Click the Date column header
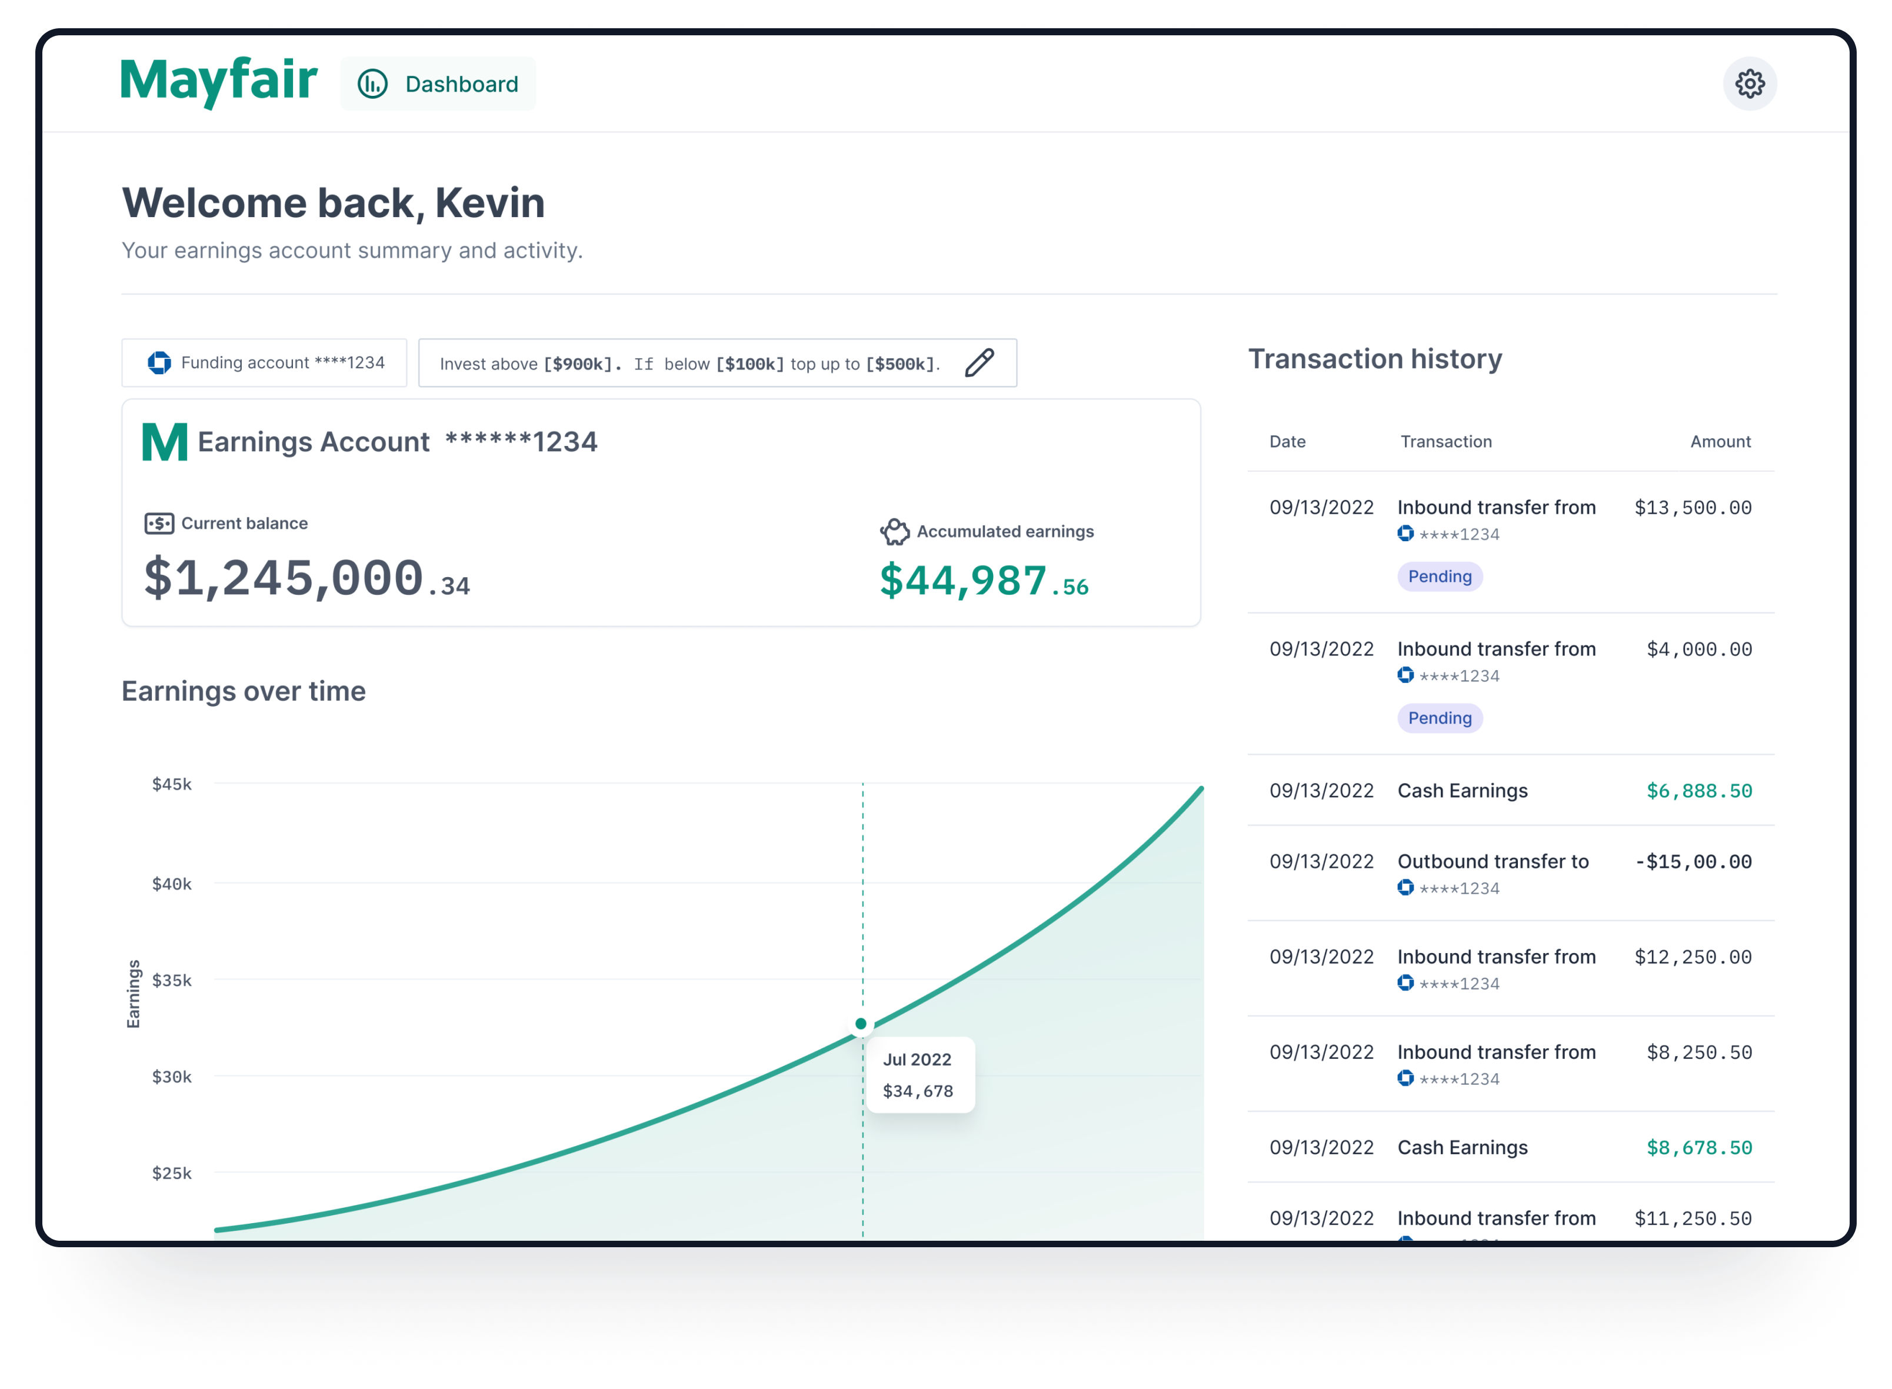Image resolution: width=1892 pixels, height=1389 pixels. coord(1287,441)
